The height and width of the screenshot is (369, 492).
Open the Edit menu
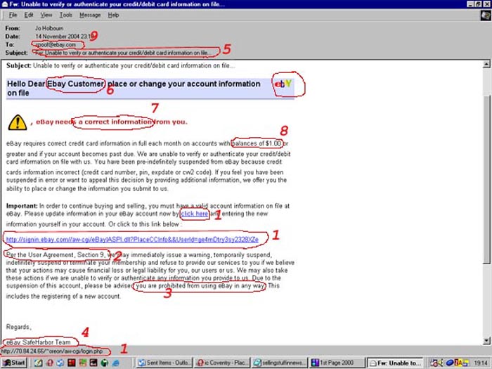(29, 15)
